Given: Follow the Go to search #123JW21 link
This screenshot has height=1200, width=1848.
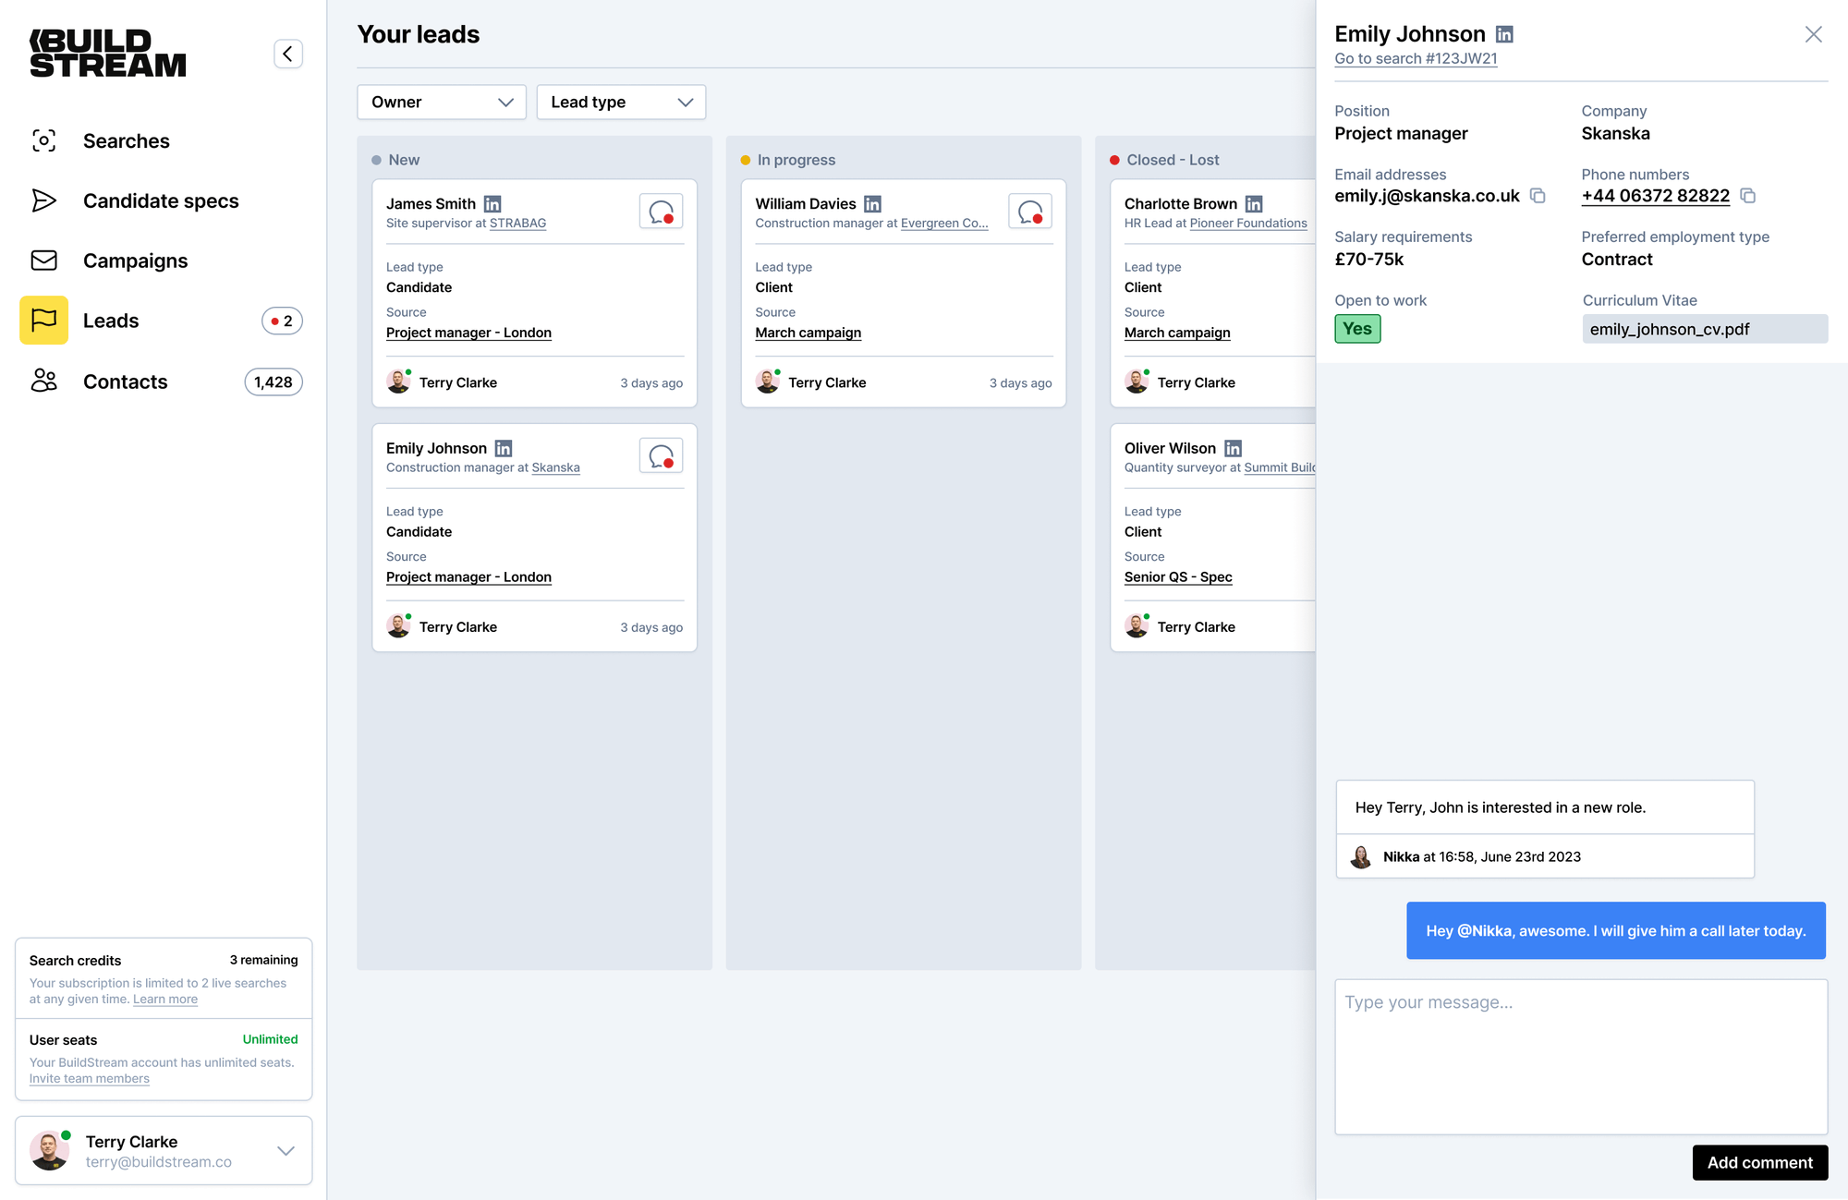Looking at the screenshot, I should tap(1416, 58).
